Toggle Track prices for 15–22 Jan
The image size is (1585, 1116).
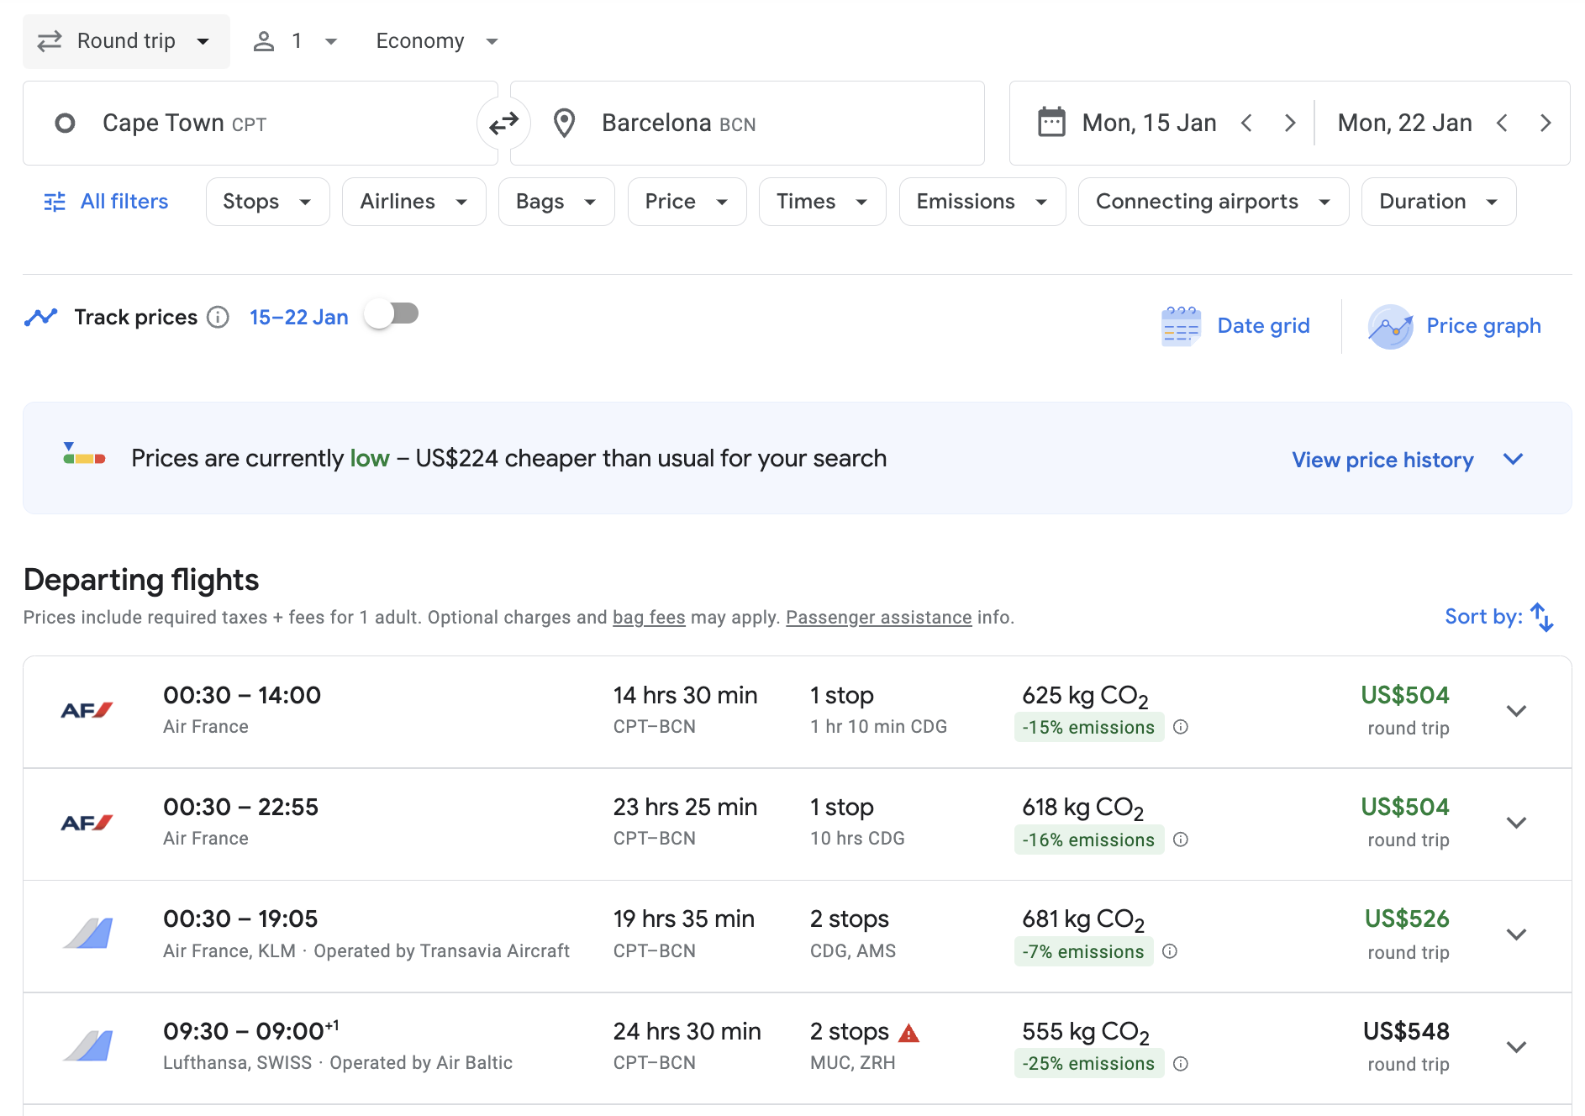[x=392, y=314]
